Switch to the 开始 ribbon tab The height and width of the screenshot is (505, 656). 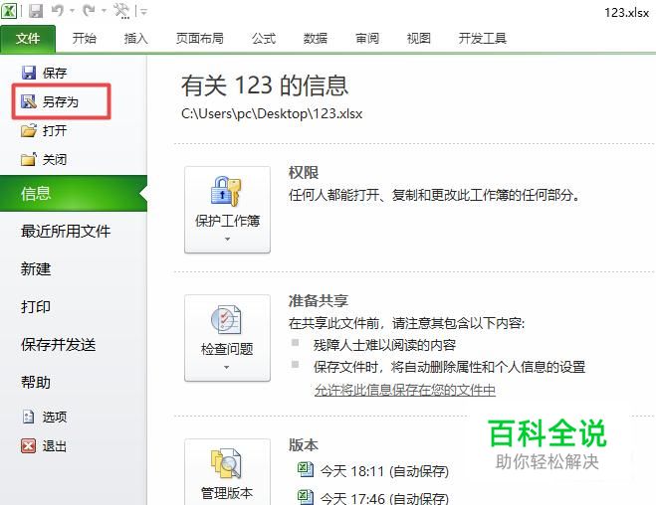[x=84, y=39]
